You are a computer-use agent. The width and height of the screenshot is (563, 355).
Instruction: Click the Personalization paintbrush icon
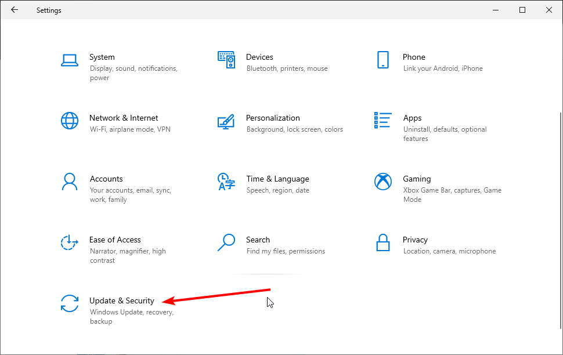click(226, 121)
